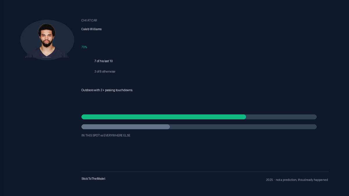Click the gray filled comparison bar
This screenshot has height=196, width=349.
(126, 127)
